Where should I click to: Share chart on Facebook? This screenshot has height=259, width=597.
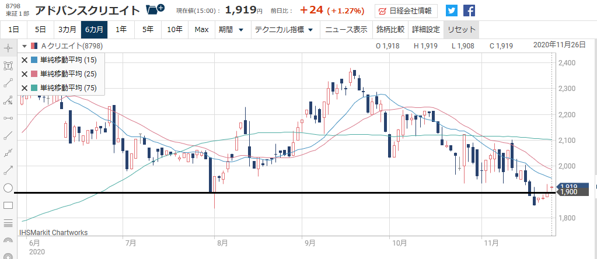469,10
